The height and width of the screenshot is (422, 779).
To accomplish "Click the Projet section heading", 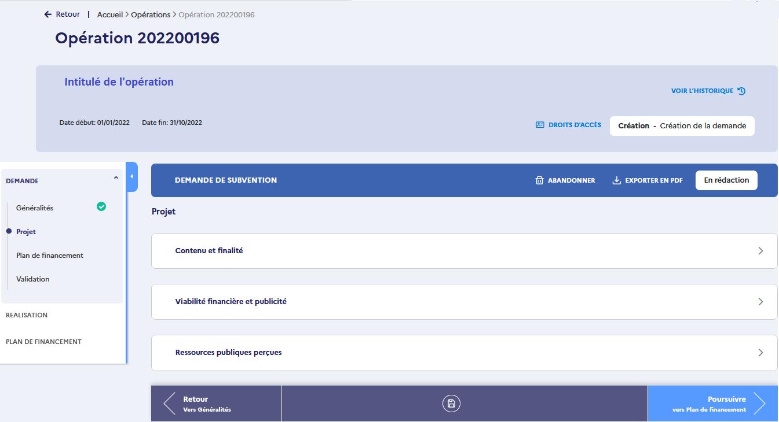I will pyautogui.click(x=163, y=212).
